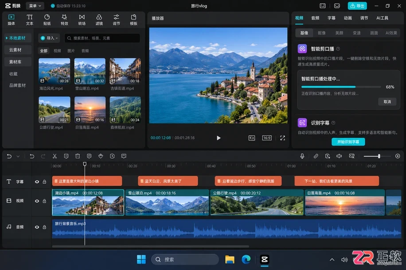Select the 雪山湖泊.mp4 clip on the timeline

167,202
